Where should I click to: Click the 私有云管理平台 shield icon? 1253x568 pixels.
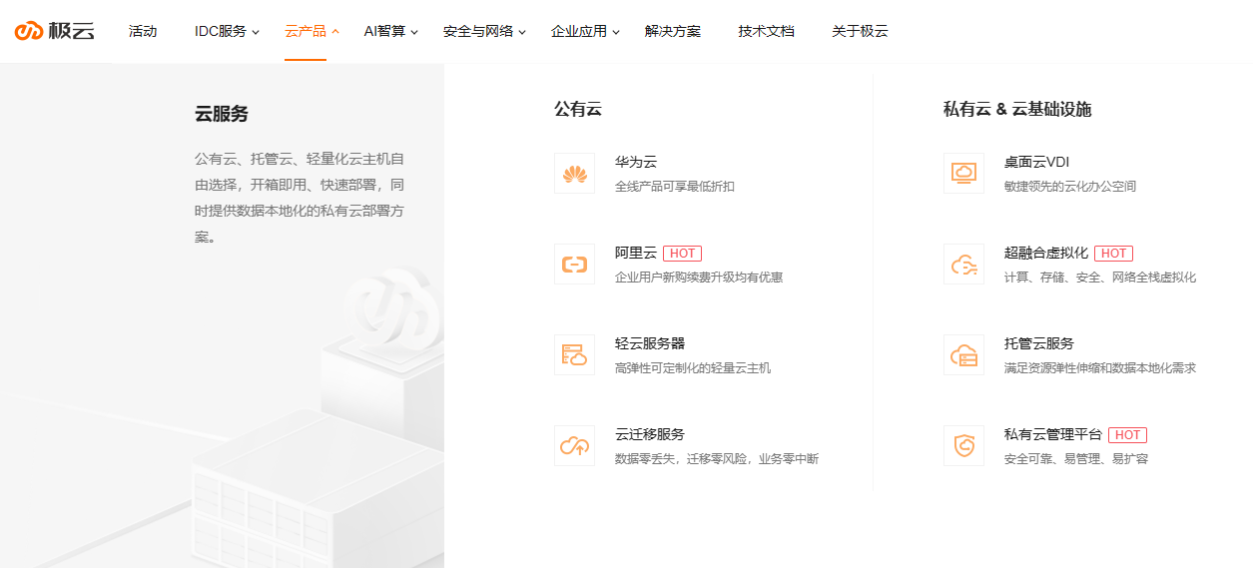click(963, 445)
